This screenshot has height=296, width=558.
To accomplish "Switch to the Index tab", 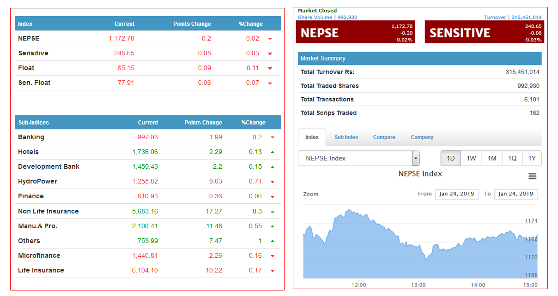I will coord(312,137).
